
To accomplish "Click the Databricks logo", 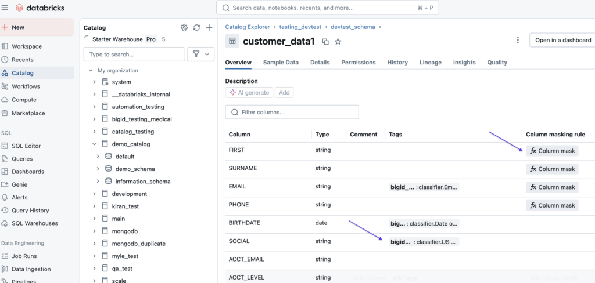I will [40, 8].
